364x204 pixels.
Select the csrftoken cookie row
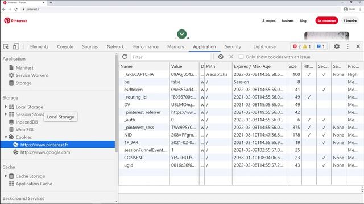click(241, 90)
